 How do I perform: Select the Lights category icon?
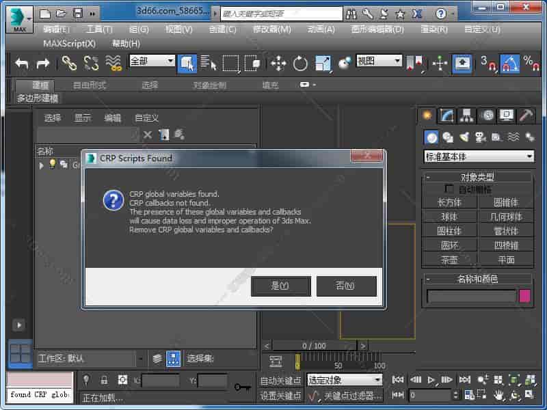[x=464, y=137]
